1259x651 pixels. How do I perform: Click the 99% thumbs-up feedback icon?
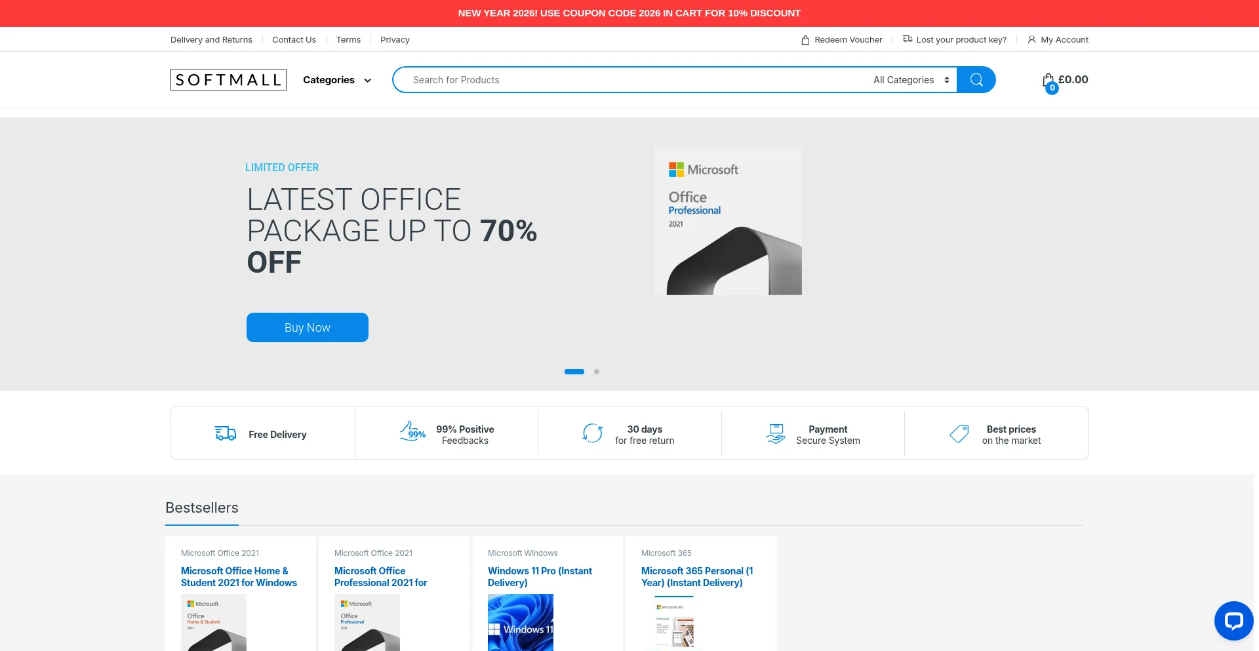(x=412, y=431)
